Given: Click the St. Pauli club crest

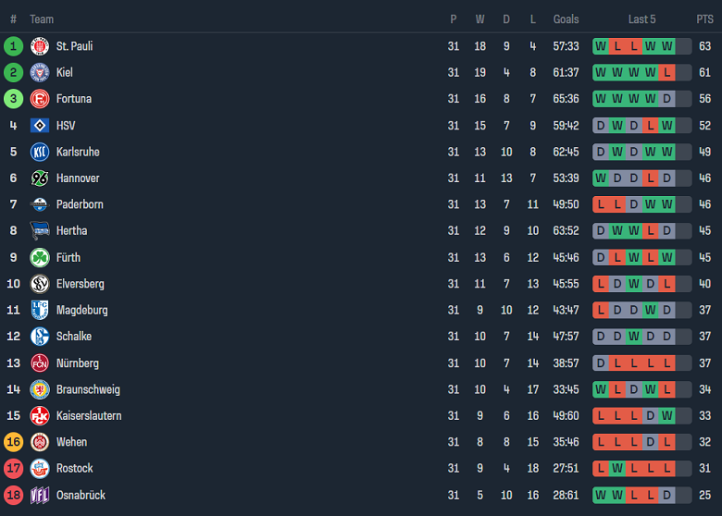Looking at the screenshot, I should click(x=40, y=46).
